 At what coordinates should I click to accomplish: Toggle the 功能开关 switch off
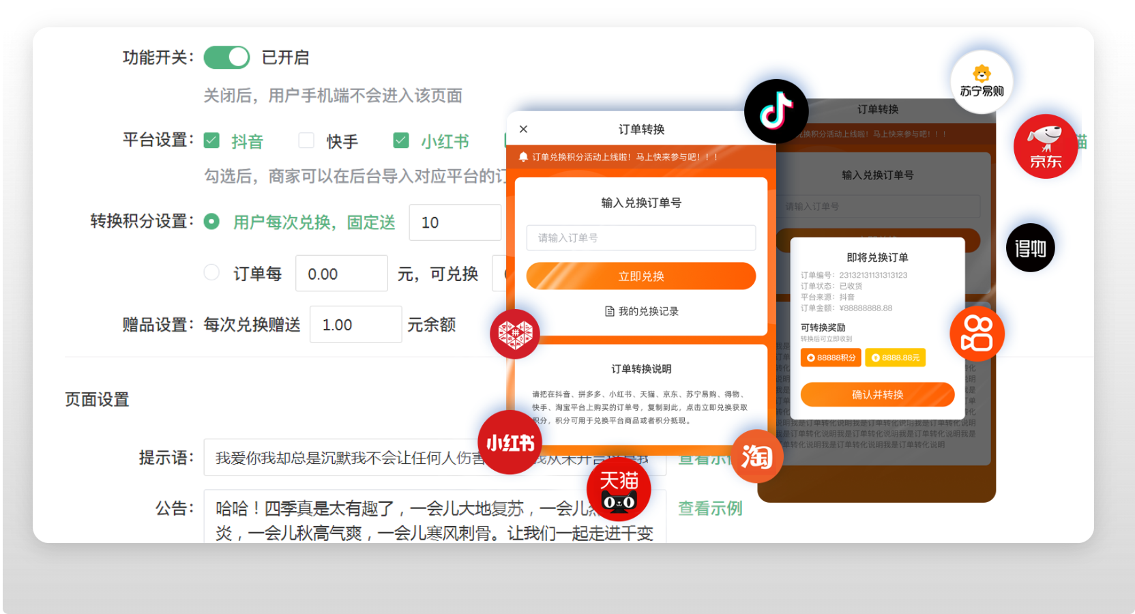226,58
